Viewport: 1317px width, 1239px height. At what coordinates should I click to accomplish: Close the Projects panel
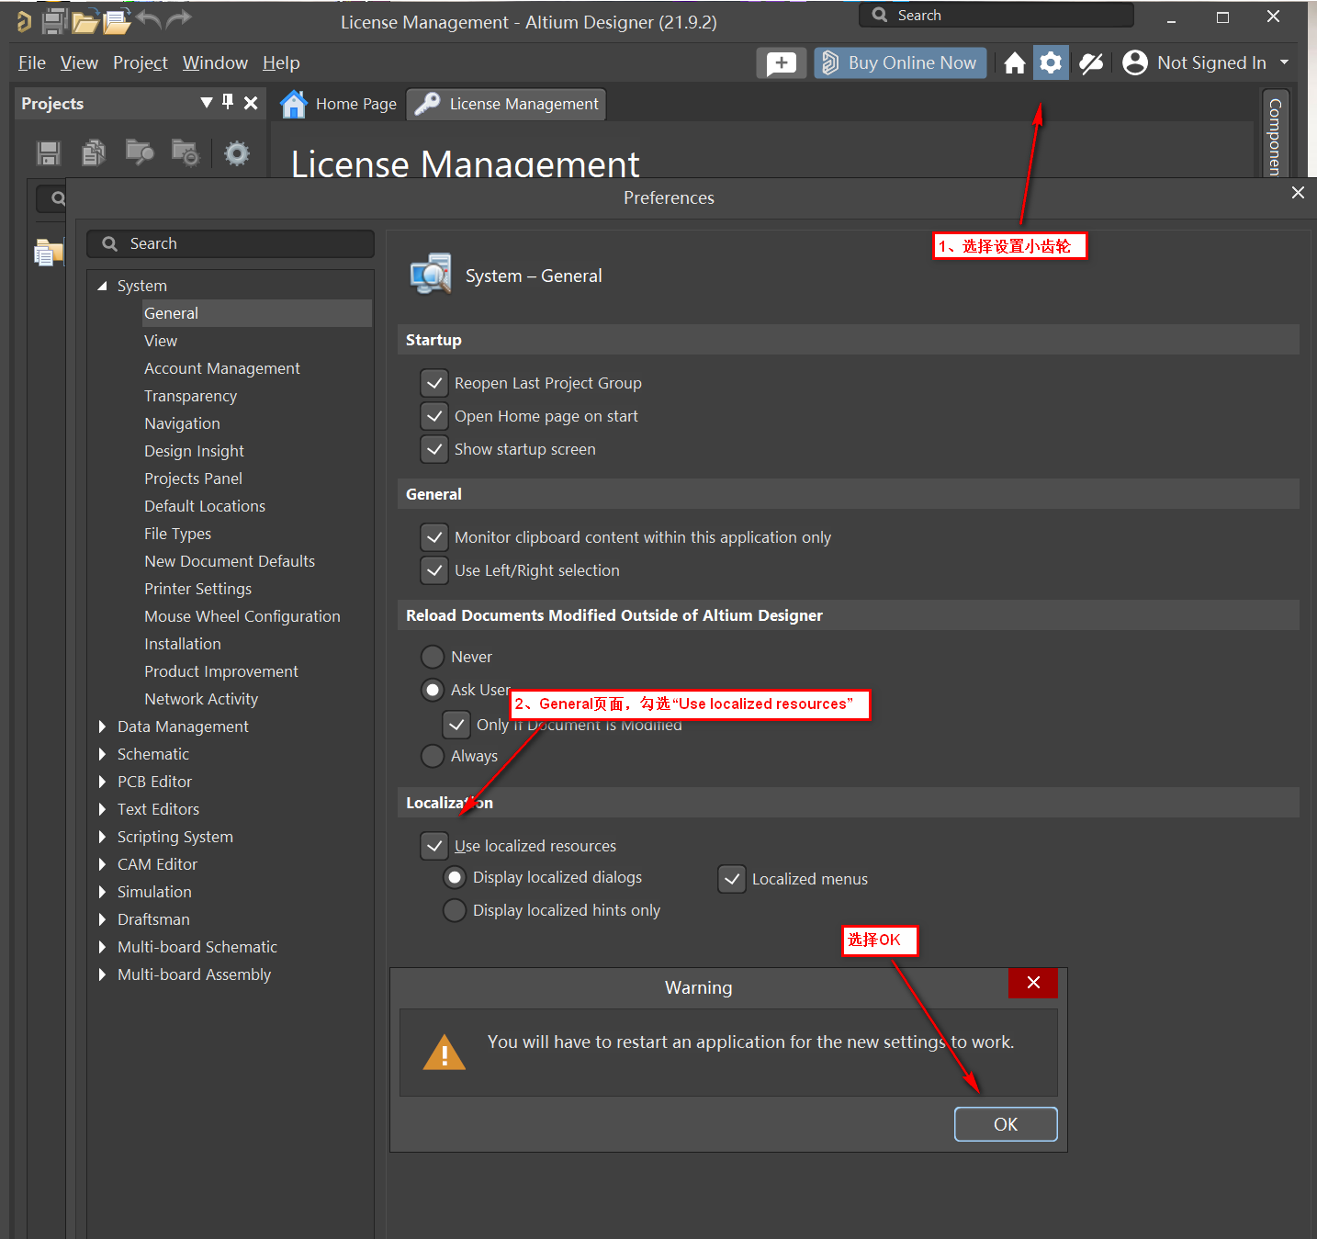coord(251,103)
